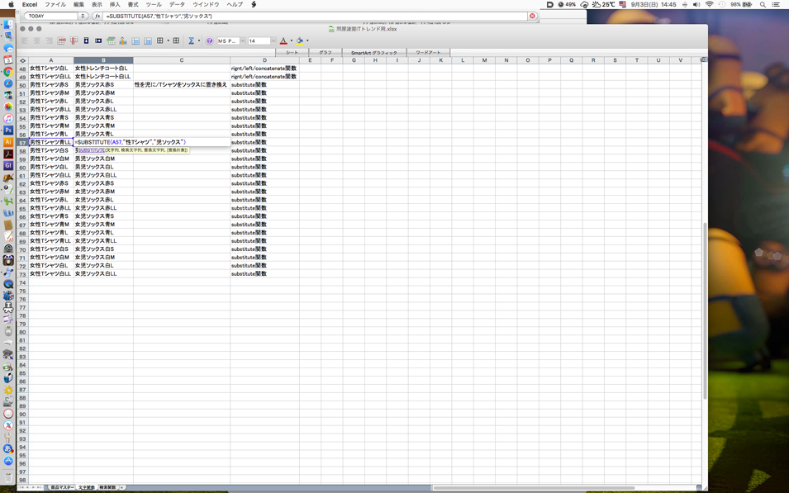Click cell 男児ソックス赤S
Viewport: 789px width, 493px height.
coord(103,84)
